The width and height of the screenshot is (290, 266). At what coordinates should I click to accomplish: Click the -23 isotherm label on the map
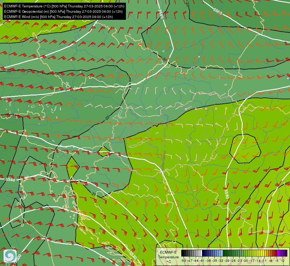click(x=187, y=4)
